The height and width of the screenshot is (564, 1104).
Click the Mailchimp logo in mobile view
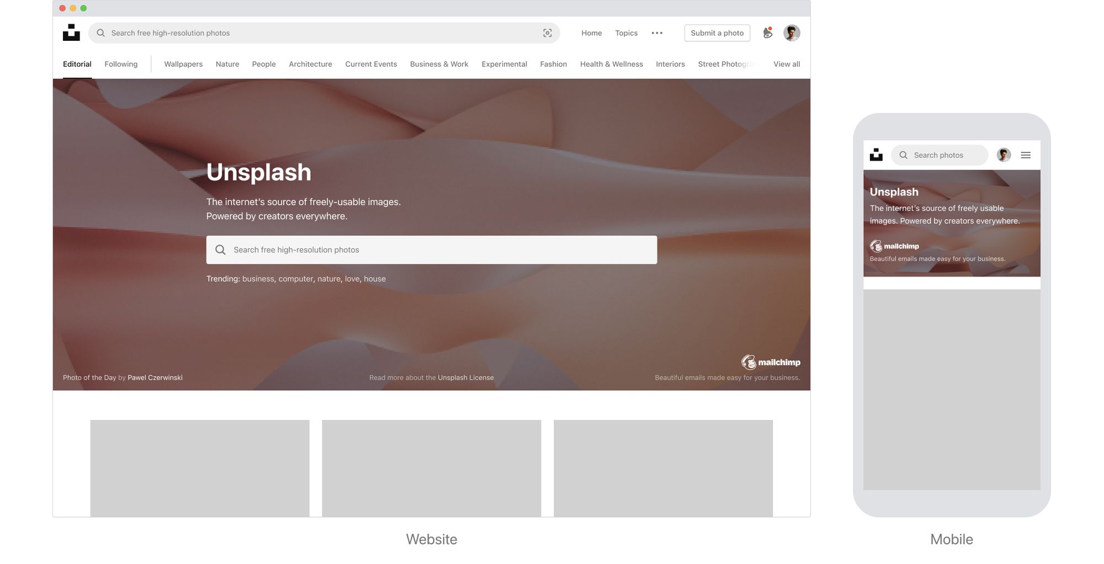click(894, 246)
